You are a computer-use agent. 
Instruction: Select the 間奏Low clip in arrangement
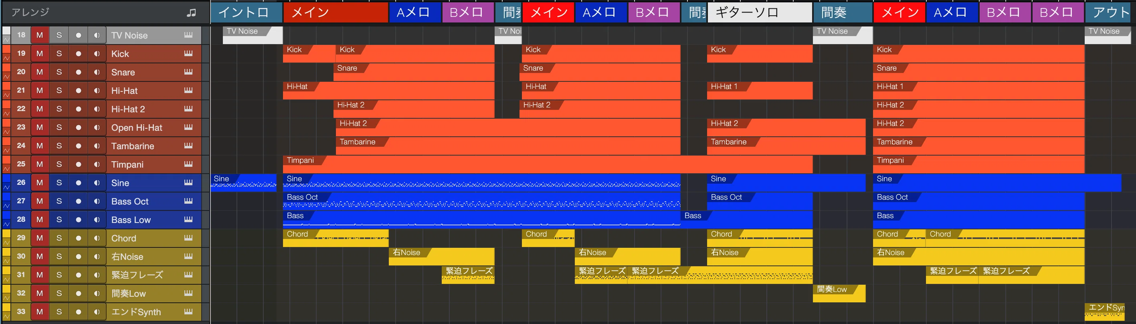[839, 293]
